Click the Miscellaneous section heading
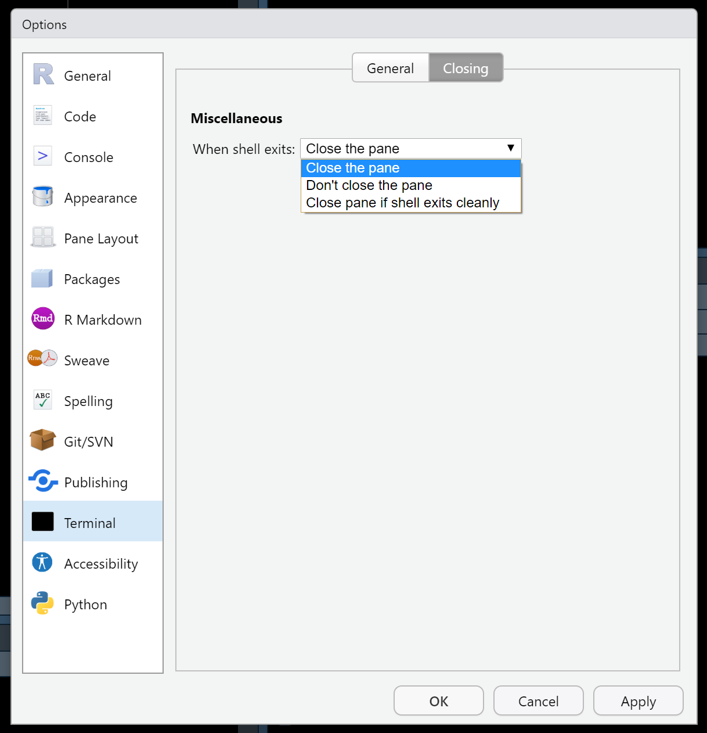This screenshot has width=707, height=733. click(237, 118)
